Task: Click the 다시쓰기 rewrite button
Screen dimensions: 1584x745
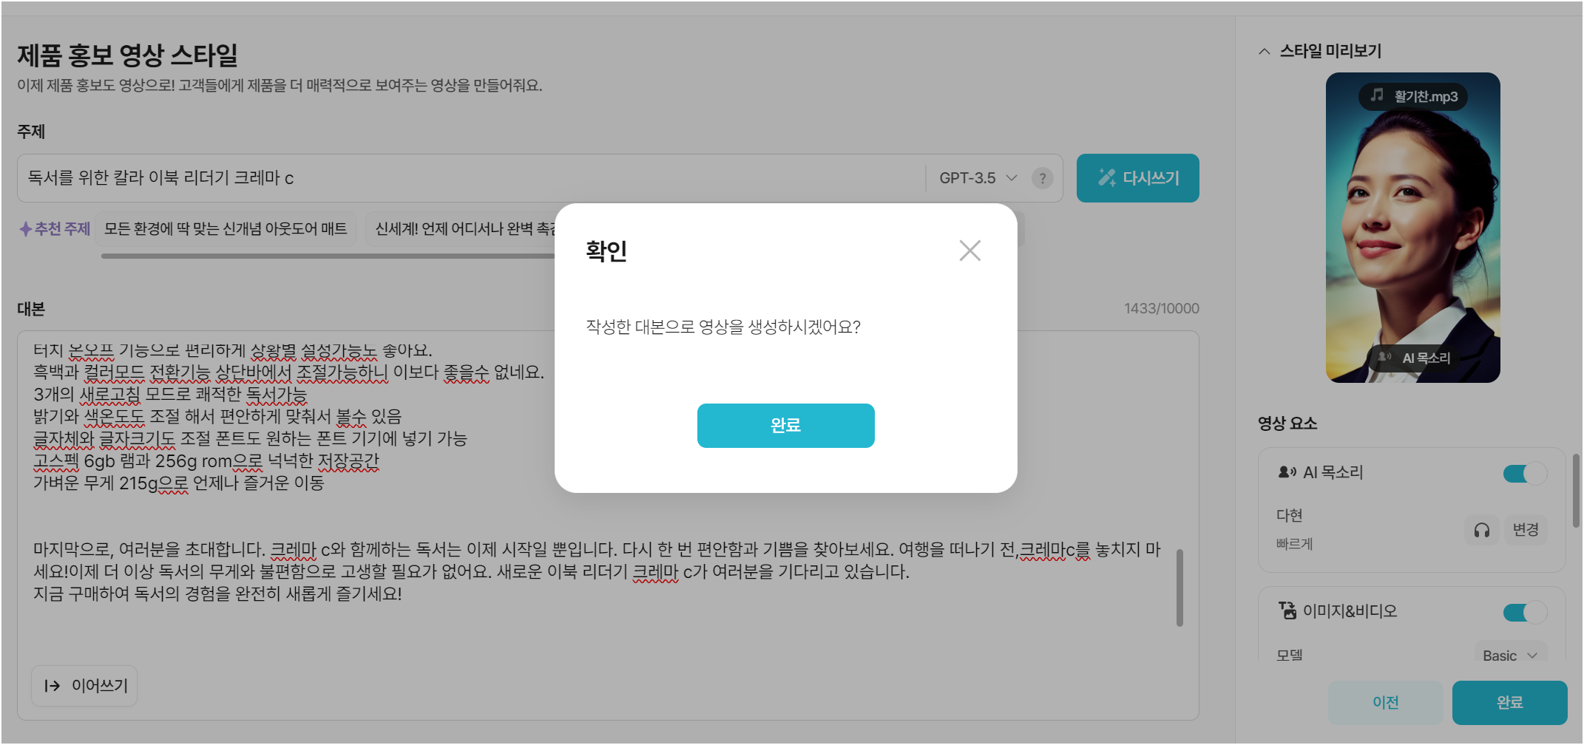Action: 1137,178
